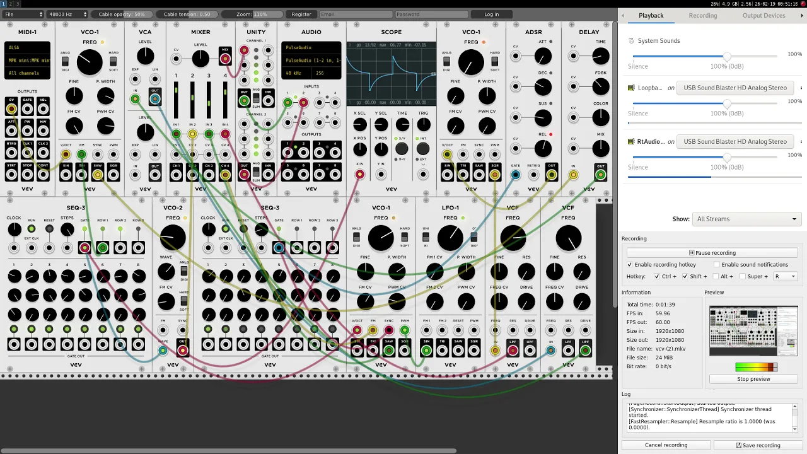The height and width of the screenshot is (454, 807).
Task: Click Stop preview
Action: (753, 379)
